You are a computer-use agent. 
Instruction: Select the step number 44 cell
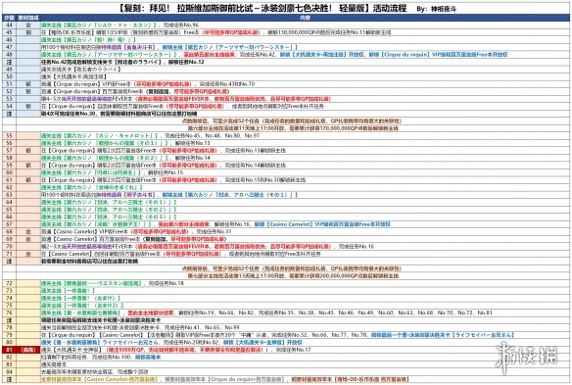click(9, 25)
